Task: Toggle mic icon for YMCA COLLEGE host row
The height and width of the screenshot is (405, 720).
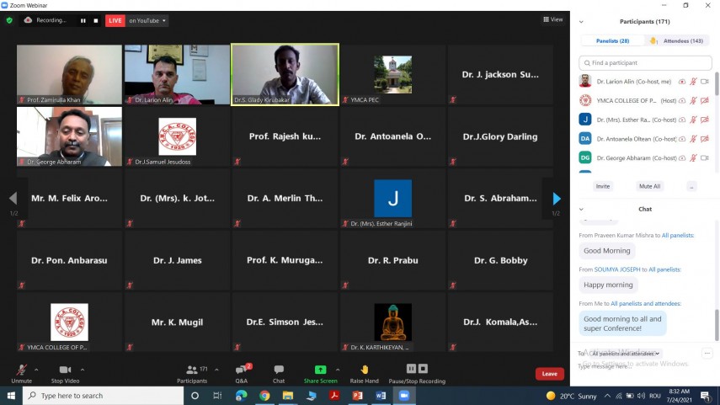Action: pos(693,100)
